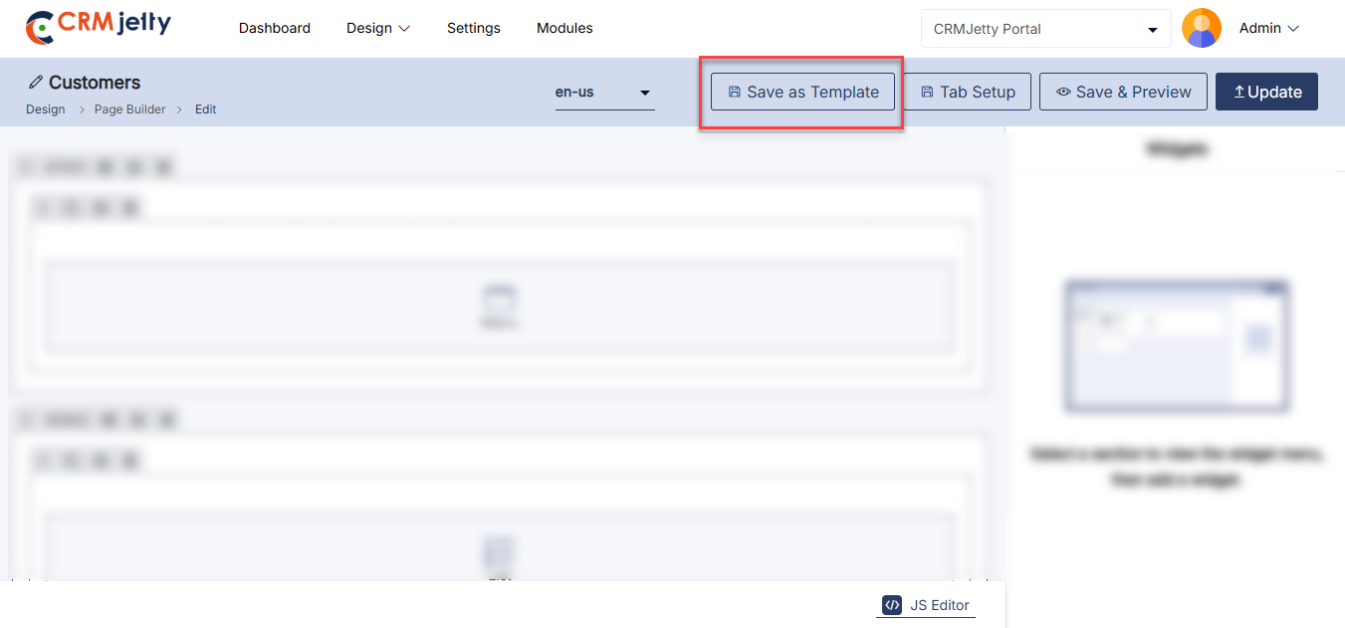The height and width of the screenshot is (628, 1345).
Task: Open the JS Editor
Action: click(926, 605)
